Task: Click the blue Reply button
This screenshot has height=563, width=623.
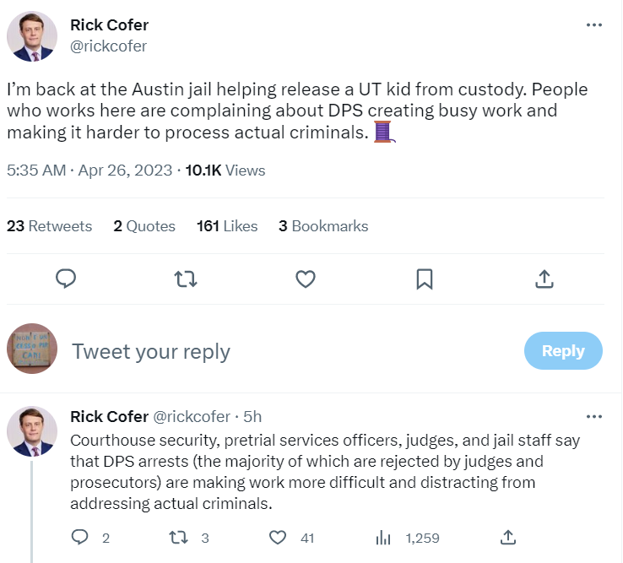Action: pyautogui.click(x=563, y=351)
